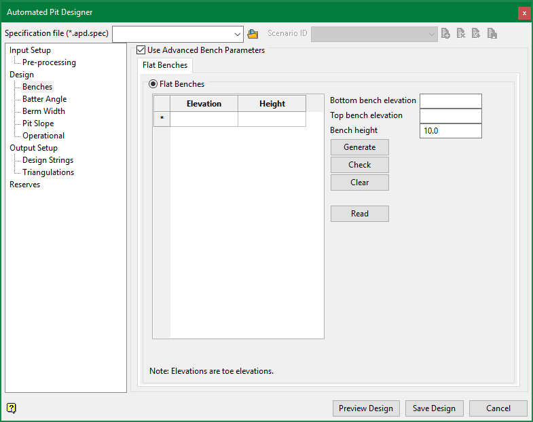This screenshot has height=422, width=533.
Task: Open the Pit Slope section
Action: click(x=38, y=123)
